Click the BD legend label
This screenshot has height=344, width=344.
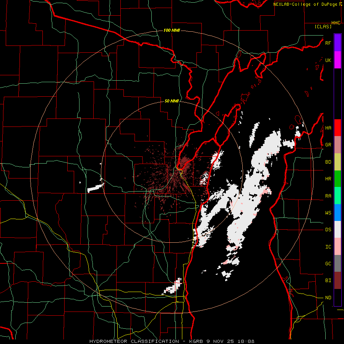[x=328, y=162]
